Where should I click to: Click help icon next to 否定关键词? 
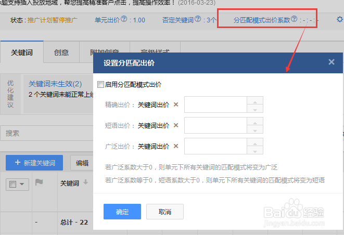(x=198, y=19)
